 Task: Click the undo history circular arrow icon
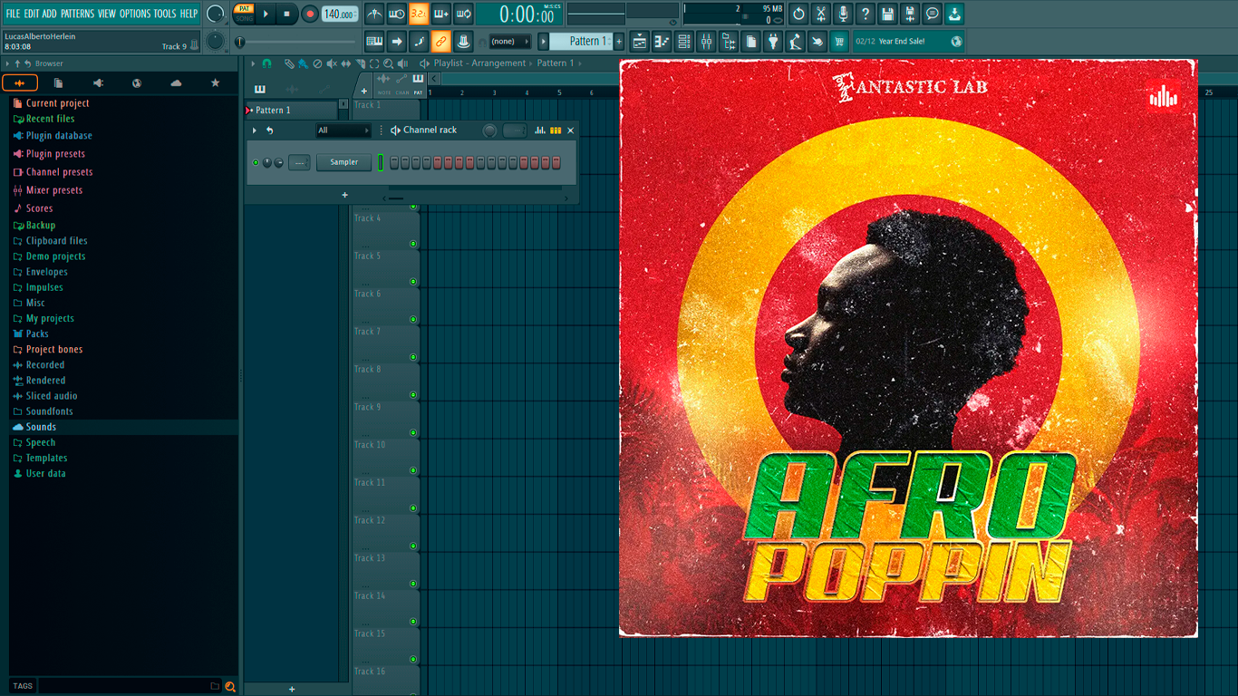coord(798,14)
